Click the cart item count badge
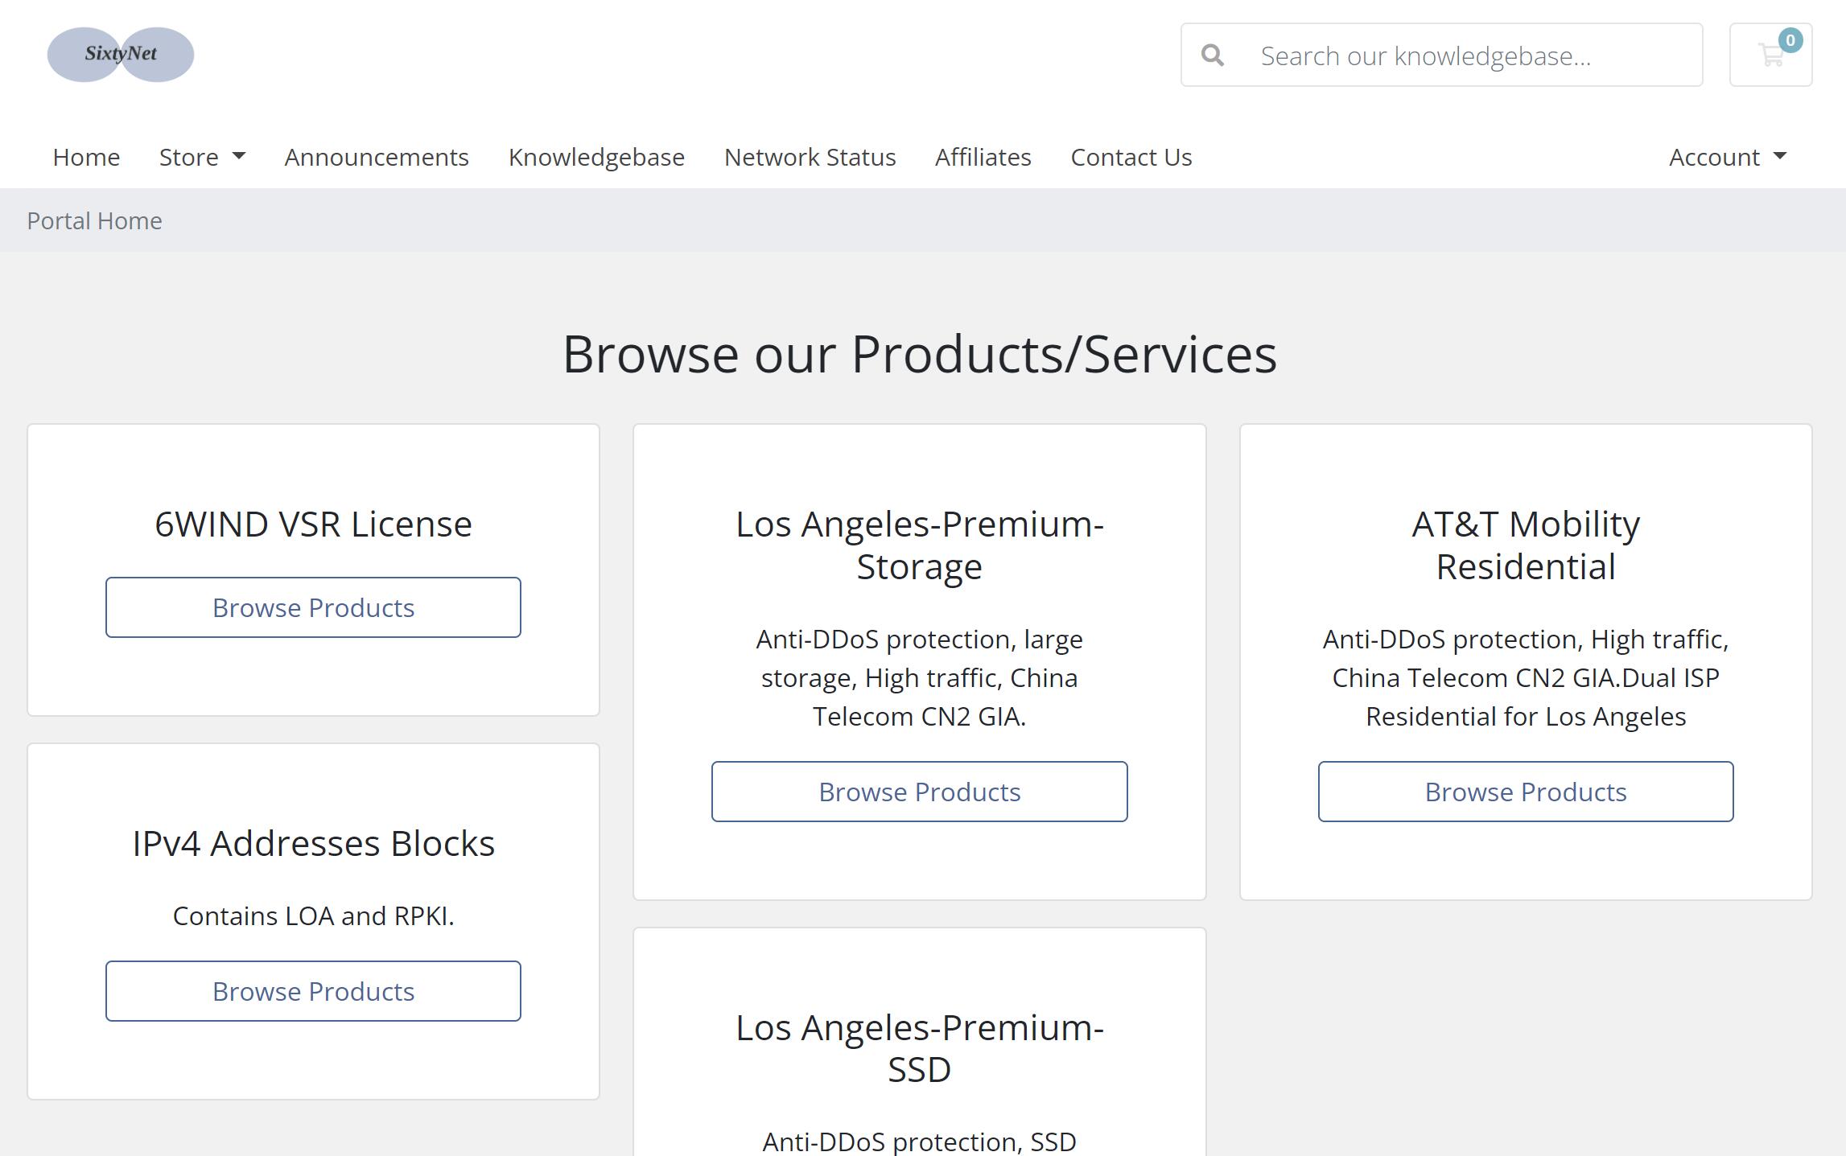The height and width of the screenshot is (1156, 1846). [1790, 40]
